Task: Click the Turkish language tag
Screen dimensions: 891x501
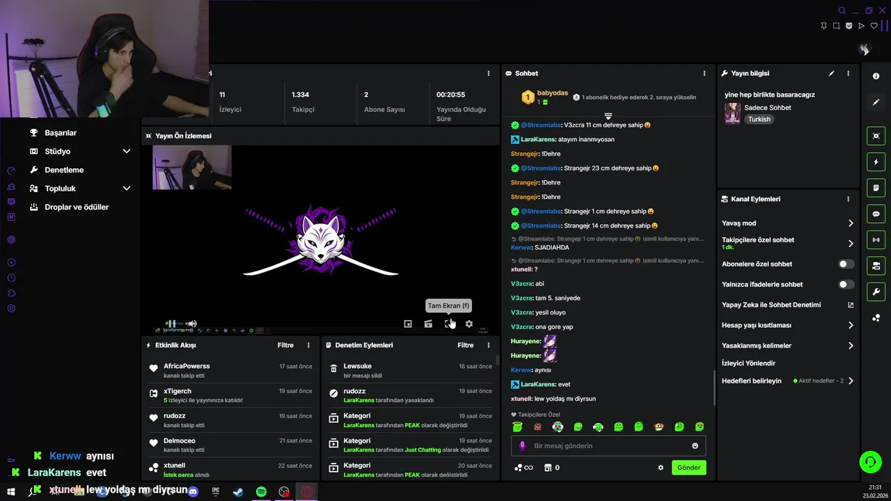Action: pos(759,120)
